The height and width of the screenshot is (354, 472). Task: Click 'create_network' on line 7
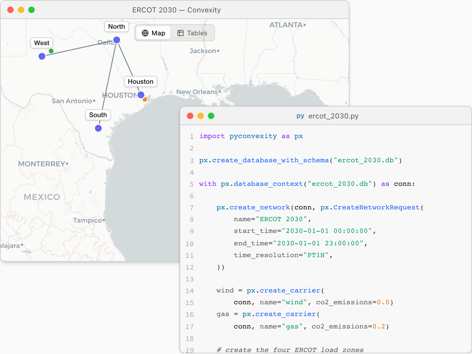[x=260, y=207]
